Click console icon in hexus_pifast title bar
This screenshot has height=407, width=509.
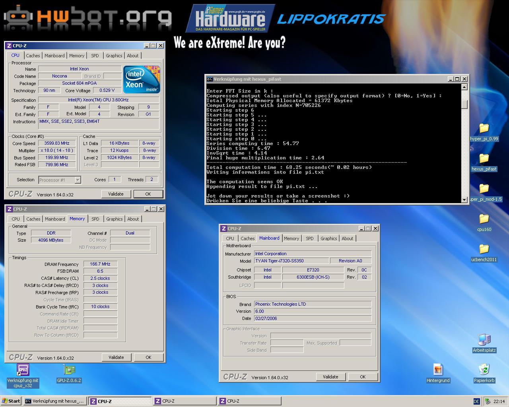[x=210, y=79]
